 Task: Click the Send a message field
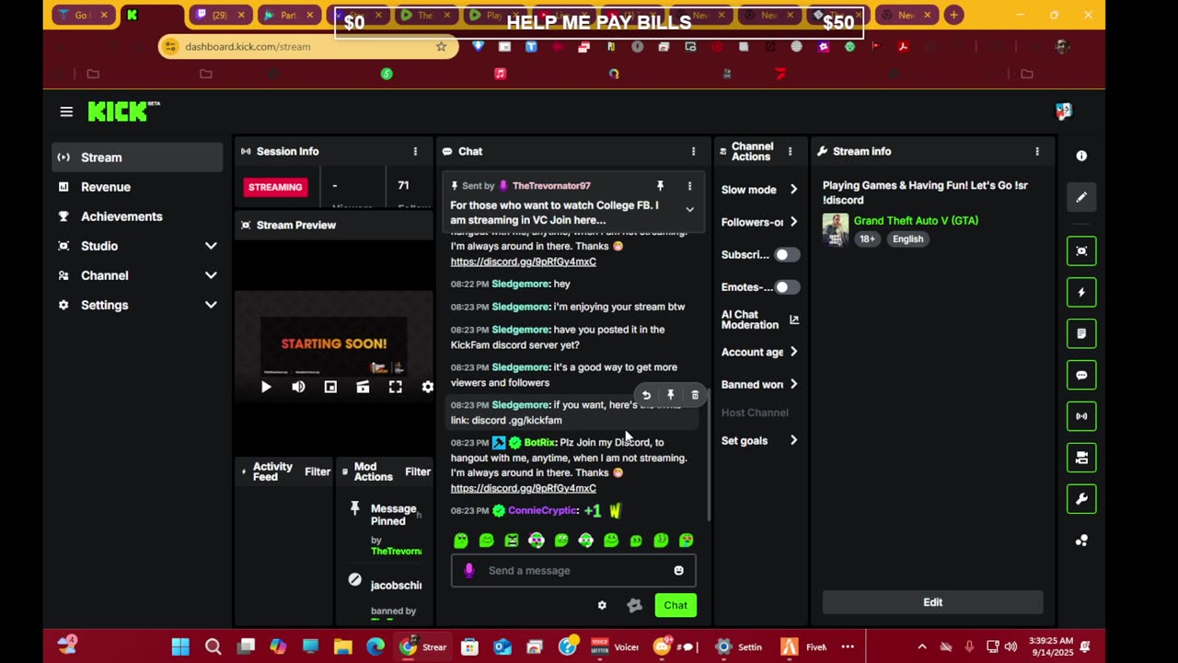pos(573,571)
